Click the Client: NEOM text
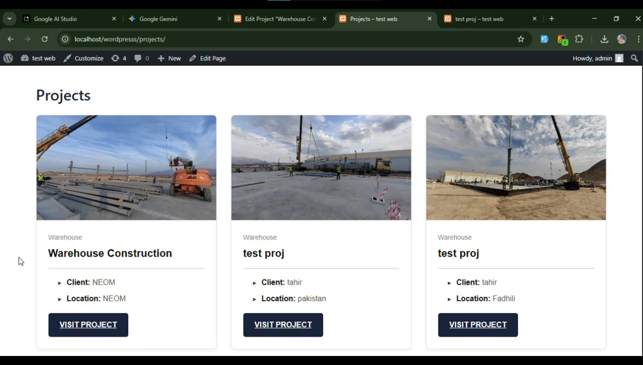Viewport: 643px width, 365px height. pyautogui.click(x=91, y=282)
